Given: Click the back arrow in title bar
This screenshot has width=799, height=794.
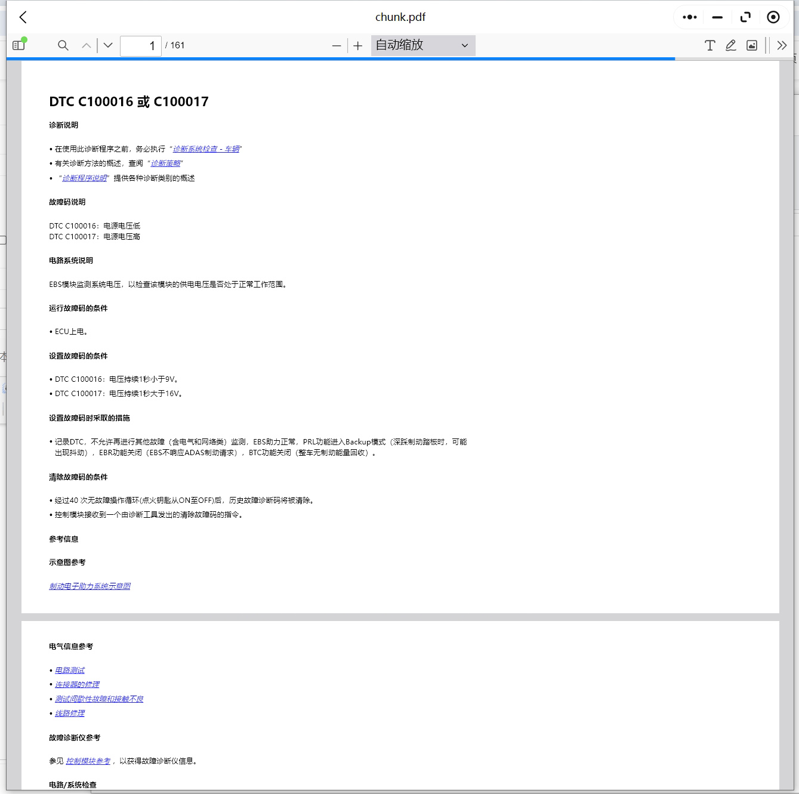Looking at the screenshot, I should (x=23, y=17).
